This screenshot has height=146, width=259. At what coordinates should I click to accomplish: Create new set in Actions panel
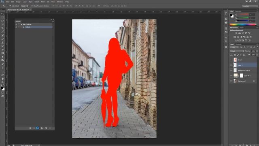tap(42, 128)
